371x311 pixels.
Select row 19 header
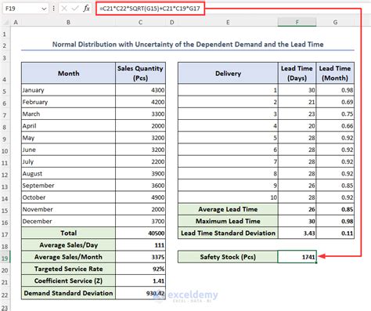(x=5, y=259)
